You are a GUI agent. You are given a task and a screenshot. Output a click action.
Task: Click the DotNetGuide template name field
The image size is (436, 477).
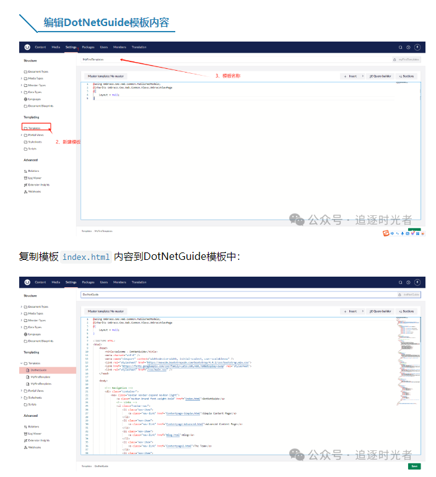pyautogui.click(x=239, y=295)
